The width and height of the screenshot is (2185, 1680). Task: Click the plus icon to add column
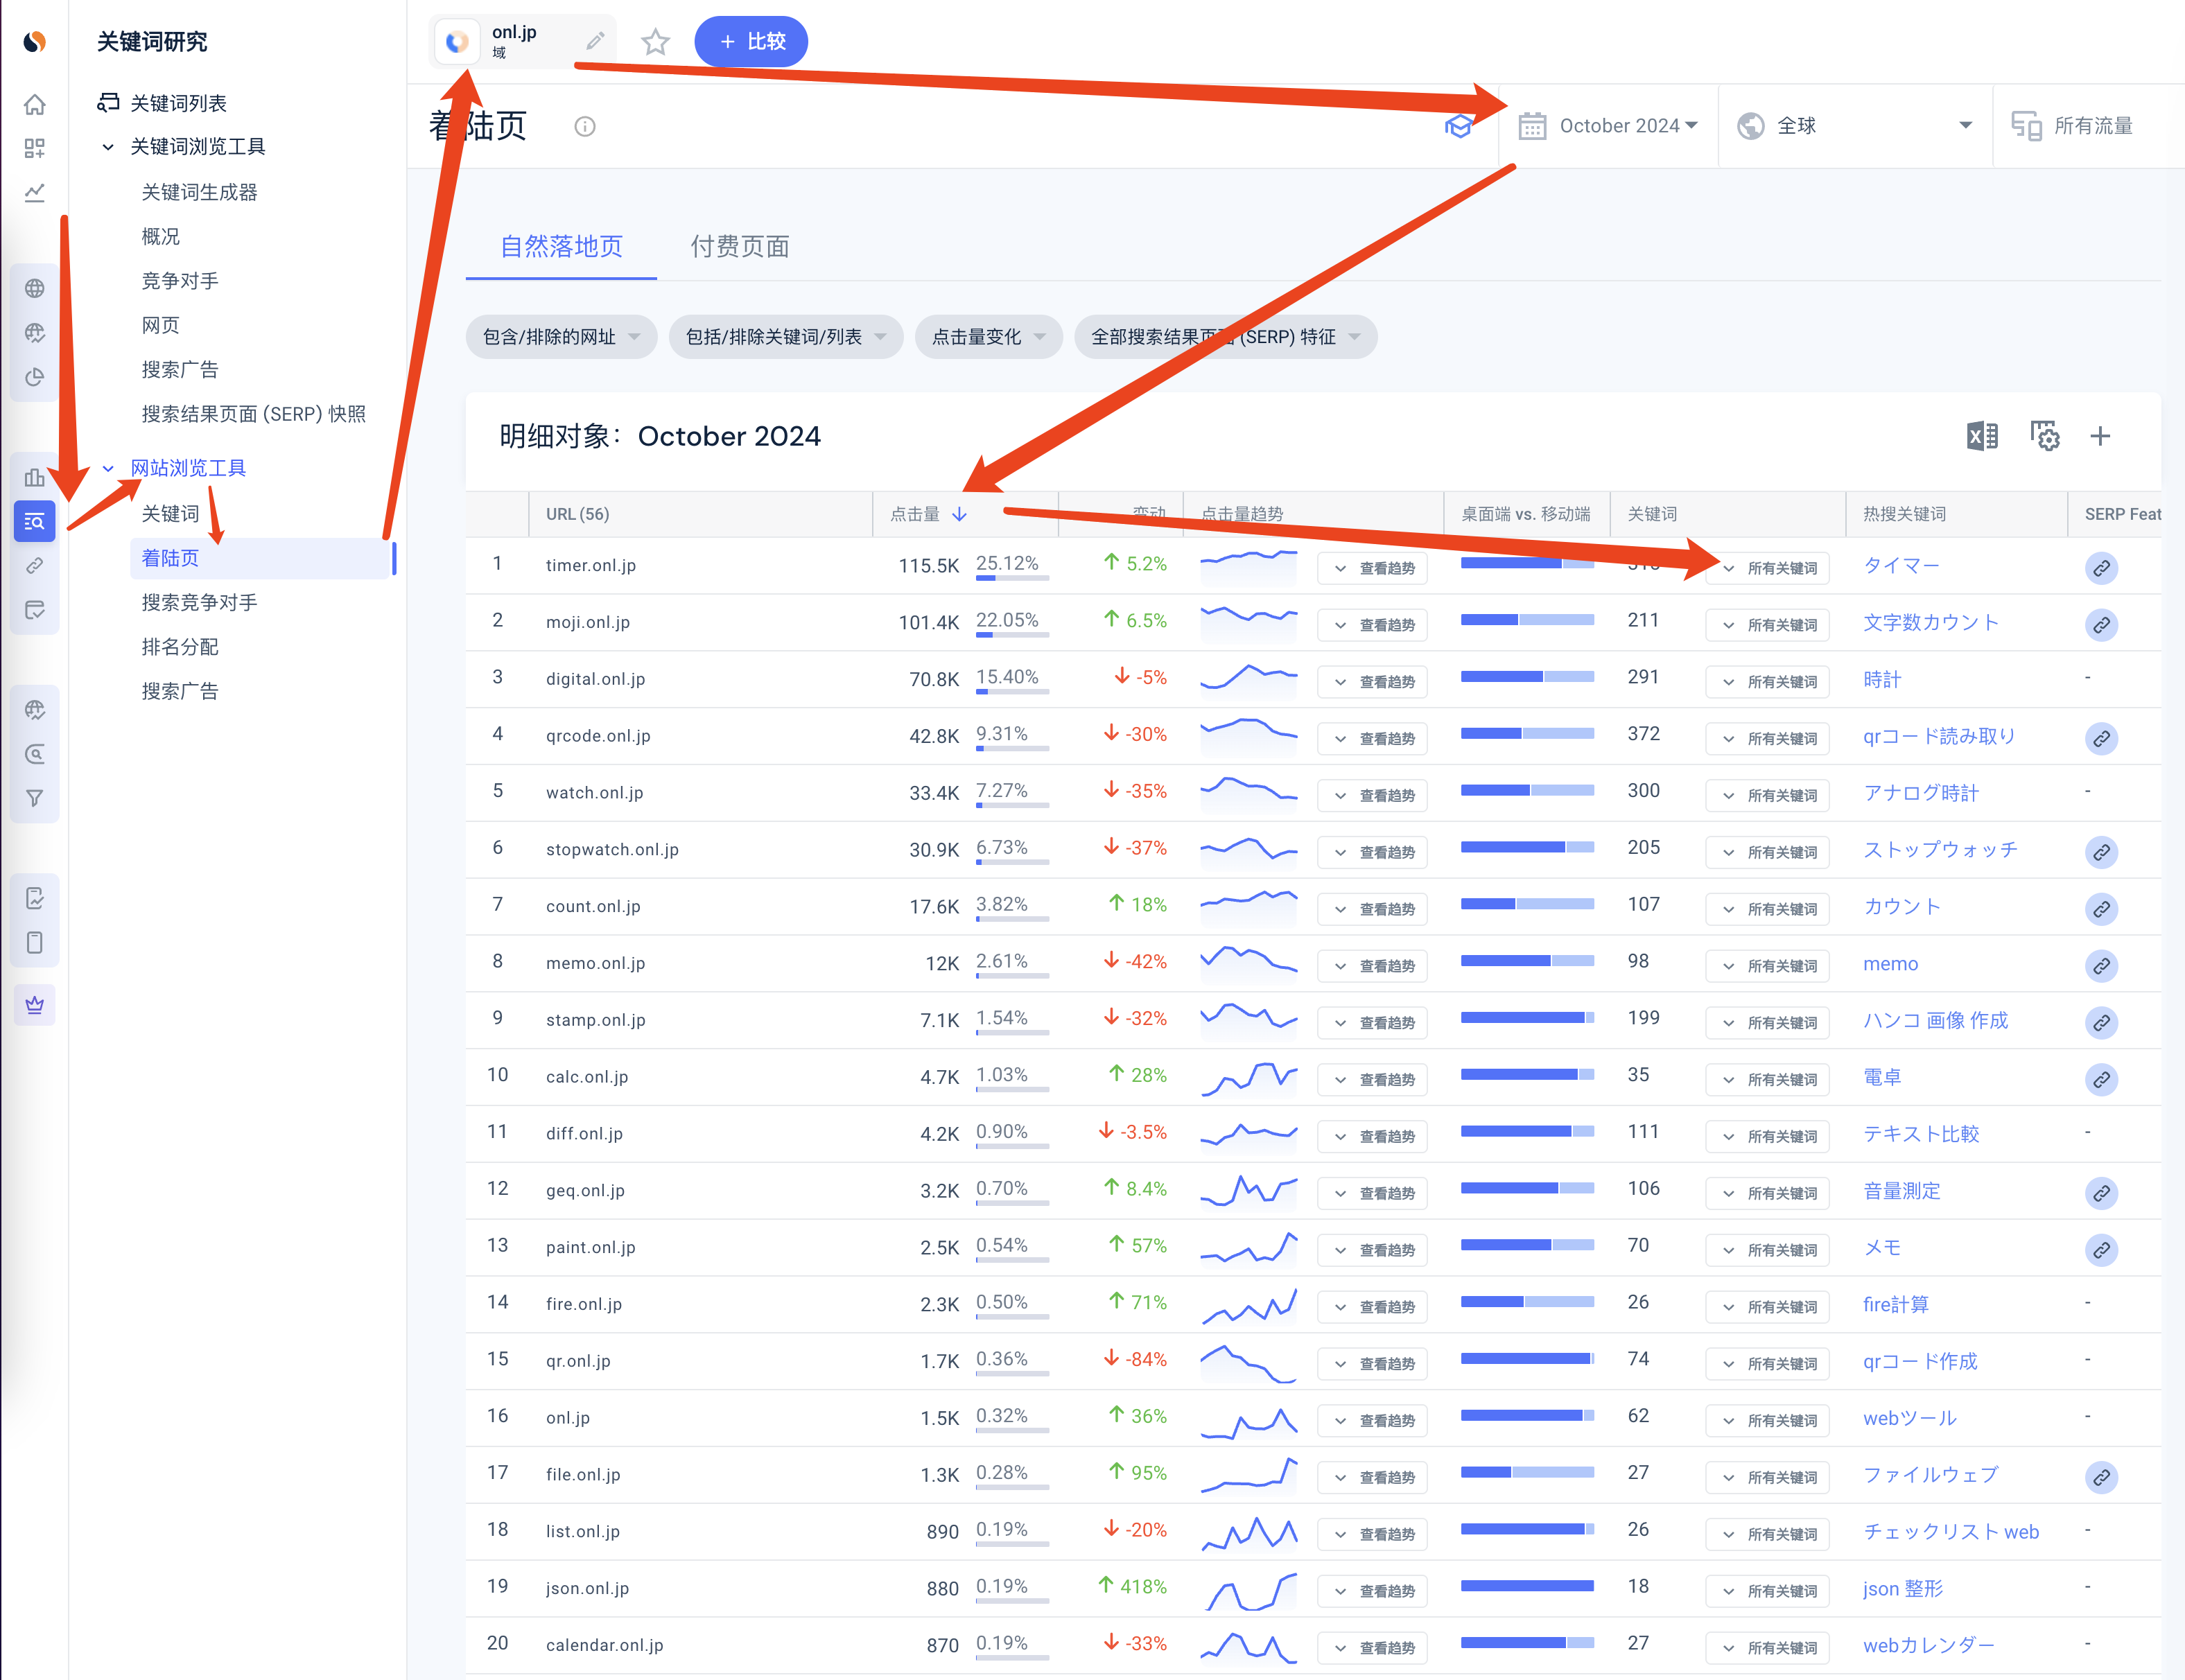tap(2100, 436)
